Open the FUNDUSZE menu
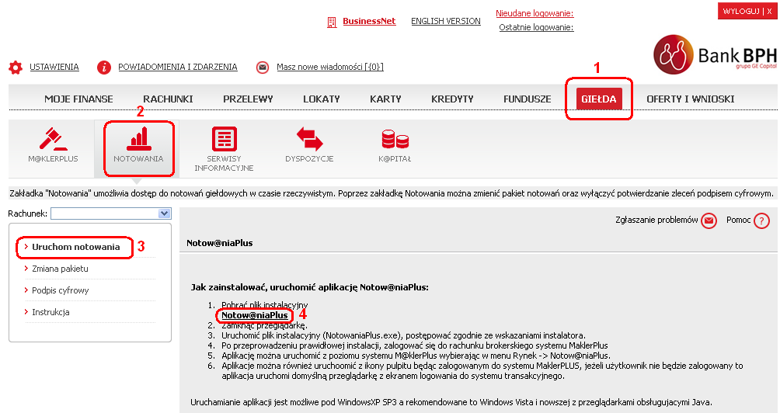 click(528, 99)
